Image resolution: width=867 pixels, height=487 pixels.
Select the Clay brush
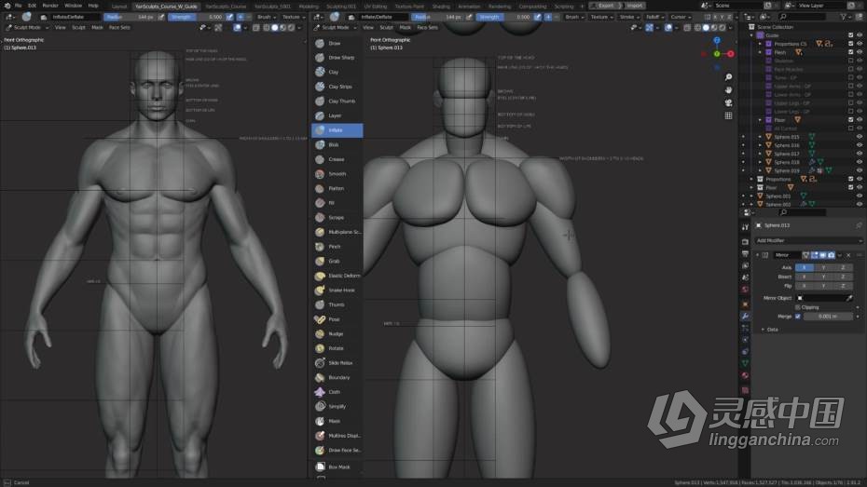(x=337, y=72)
